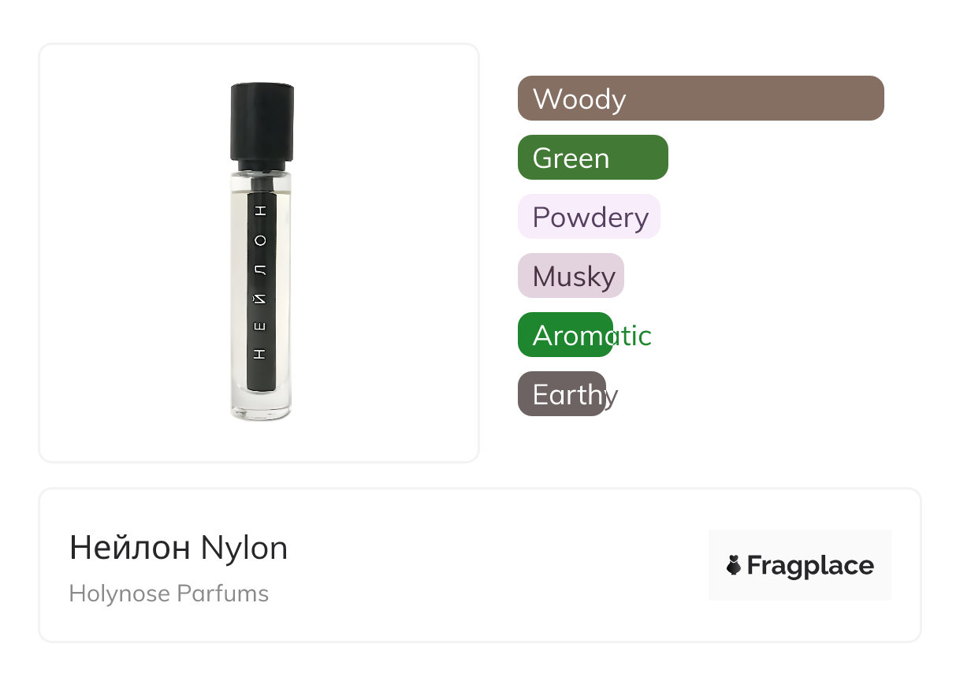Click the Fragplace bottle icon in the logo

pos(734,565)
